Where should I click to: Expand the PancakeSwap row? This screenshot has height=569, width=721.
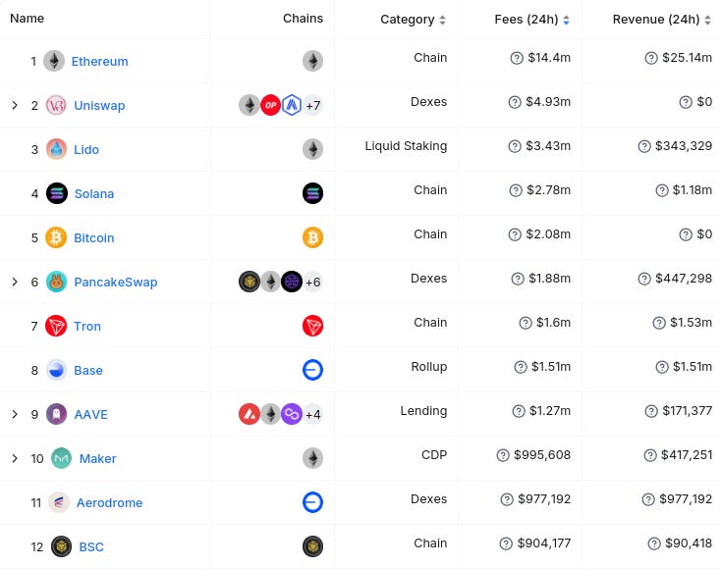tap(15, 282)
